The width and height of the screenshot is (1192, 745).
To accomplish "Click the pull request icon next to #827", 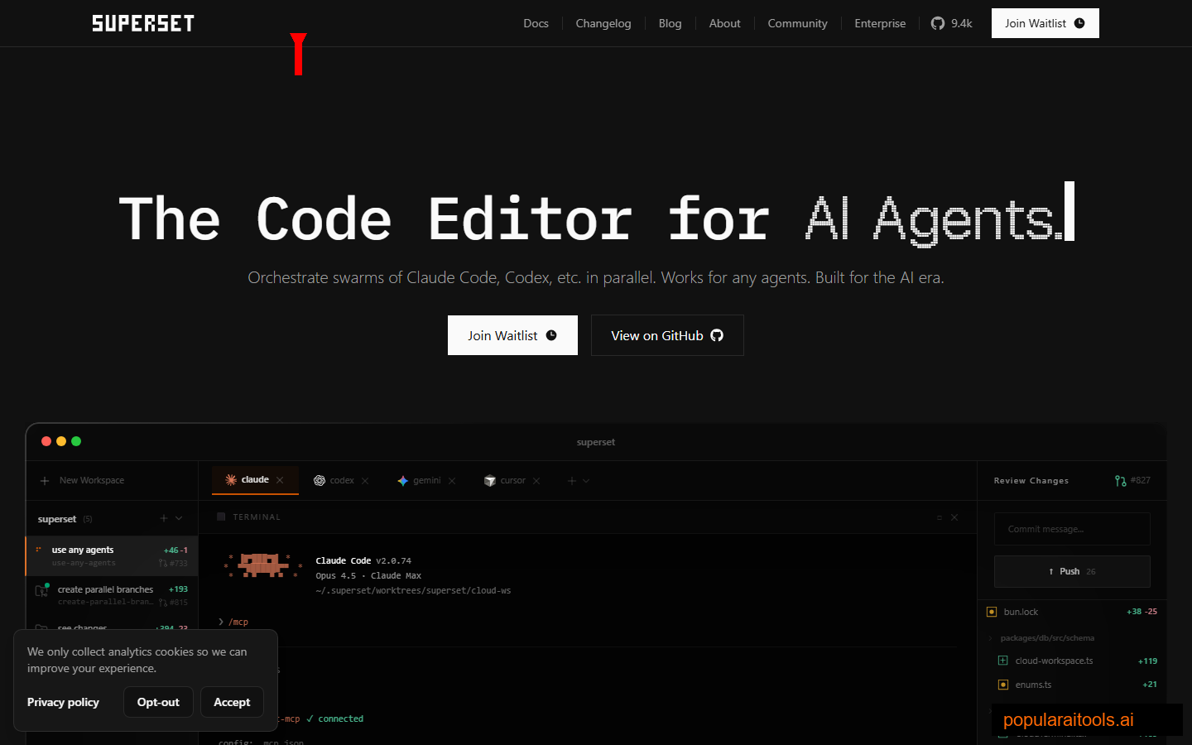I will (x=1120, y=480).
